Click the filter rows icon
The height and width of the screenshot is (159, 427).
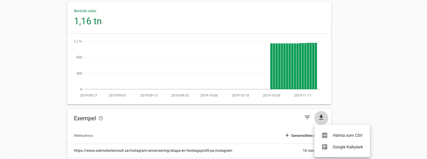[x=307, y=117]
